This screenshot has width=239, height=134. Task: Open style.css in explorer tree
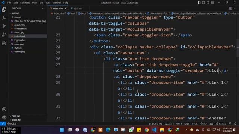click(x=18, y=48)
